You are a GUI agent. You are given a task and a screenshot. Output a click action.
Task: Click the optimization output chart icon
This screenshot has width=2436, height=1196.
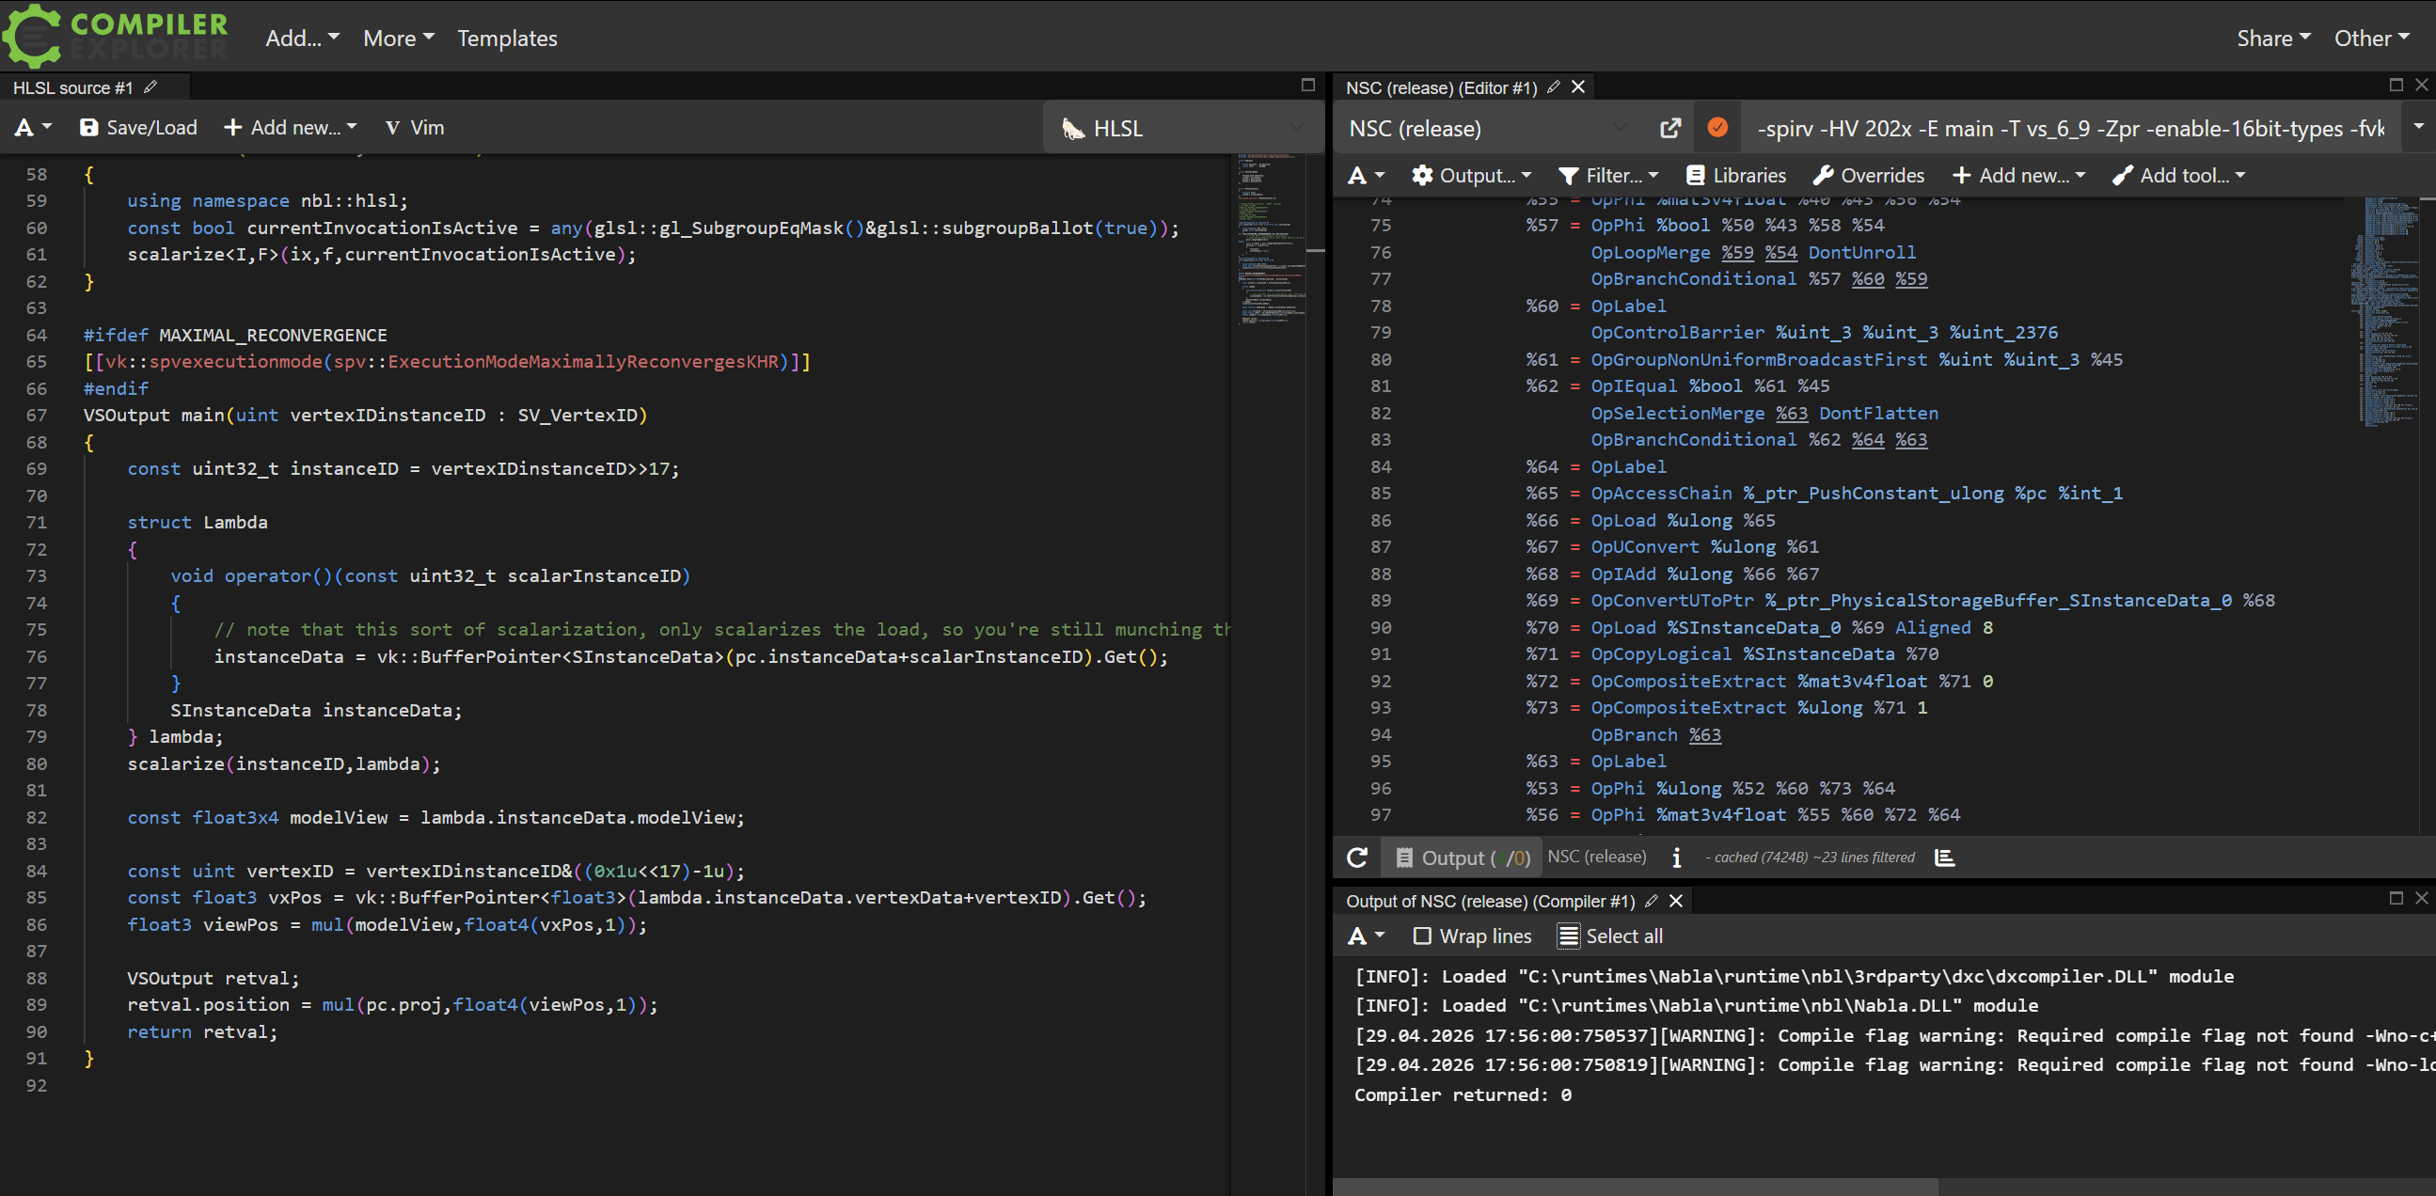1945,857
